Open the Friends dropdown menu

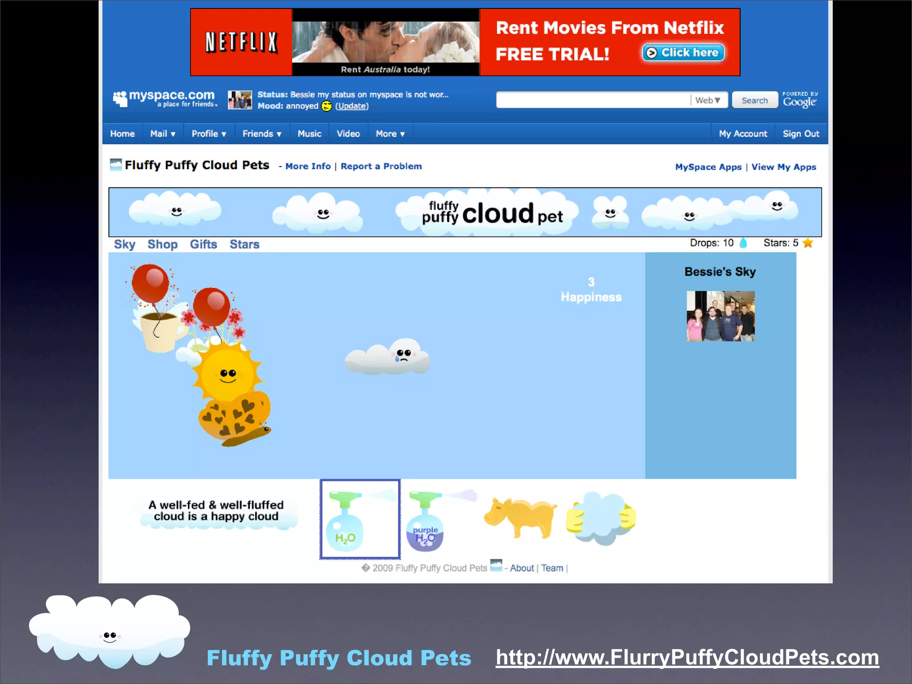click(x=262, y=134)
